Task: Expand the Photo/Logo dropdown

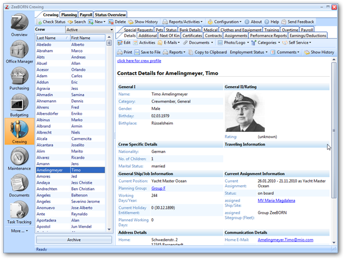Action: [233, 42]
